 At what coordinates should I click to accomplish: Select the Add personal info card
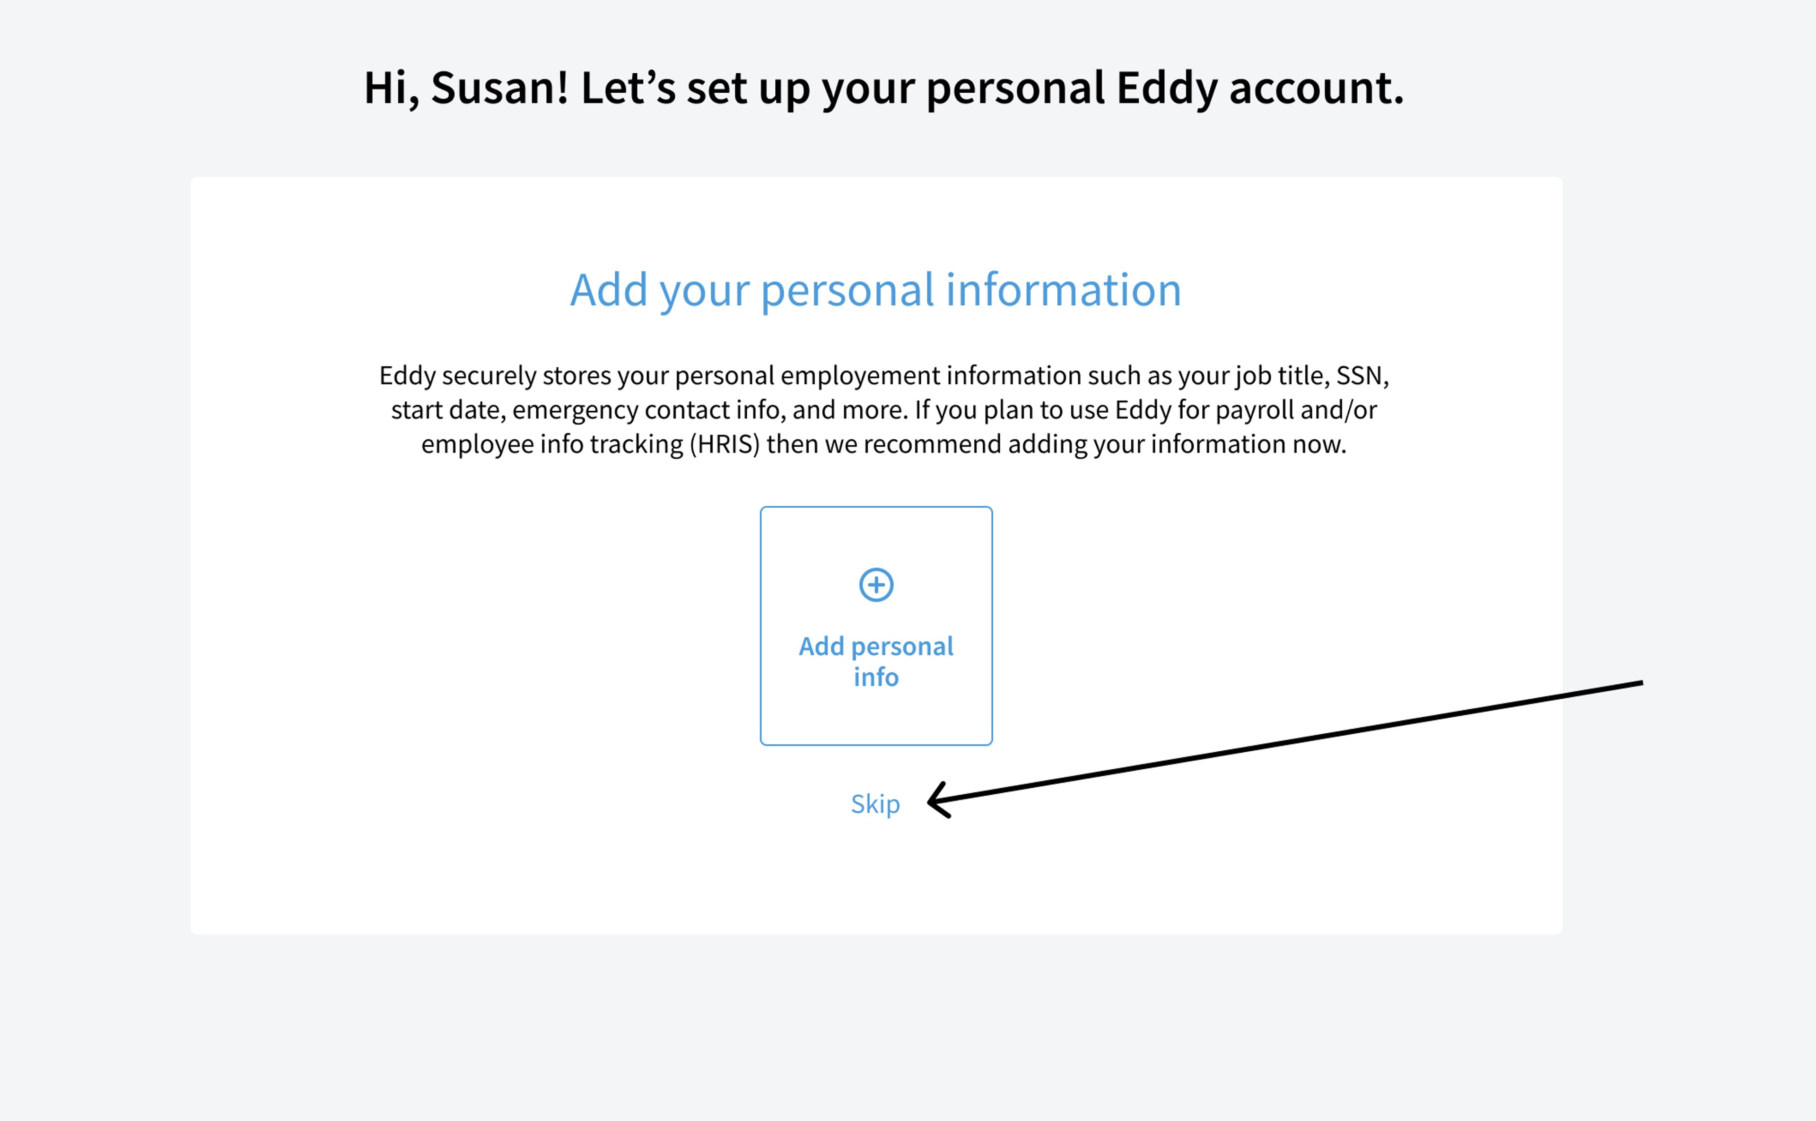coord(876,626)
